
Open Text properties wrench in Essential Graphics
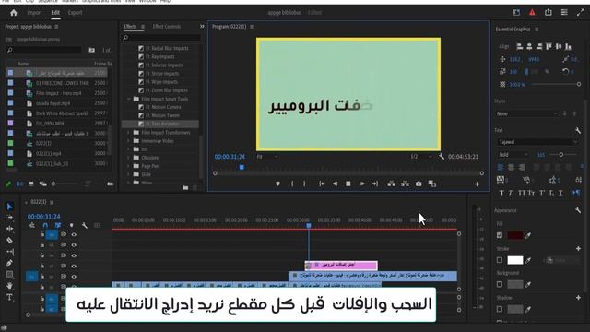(x=578, y=130)
